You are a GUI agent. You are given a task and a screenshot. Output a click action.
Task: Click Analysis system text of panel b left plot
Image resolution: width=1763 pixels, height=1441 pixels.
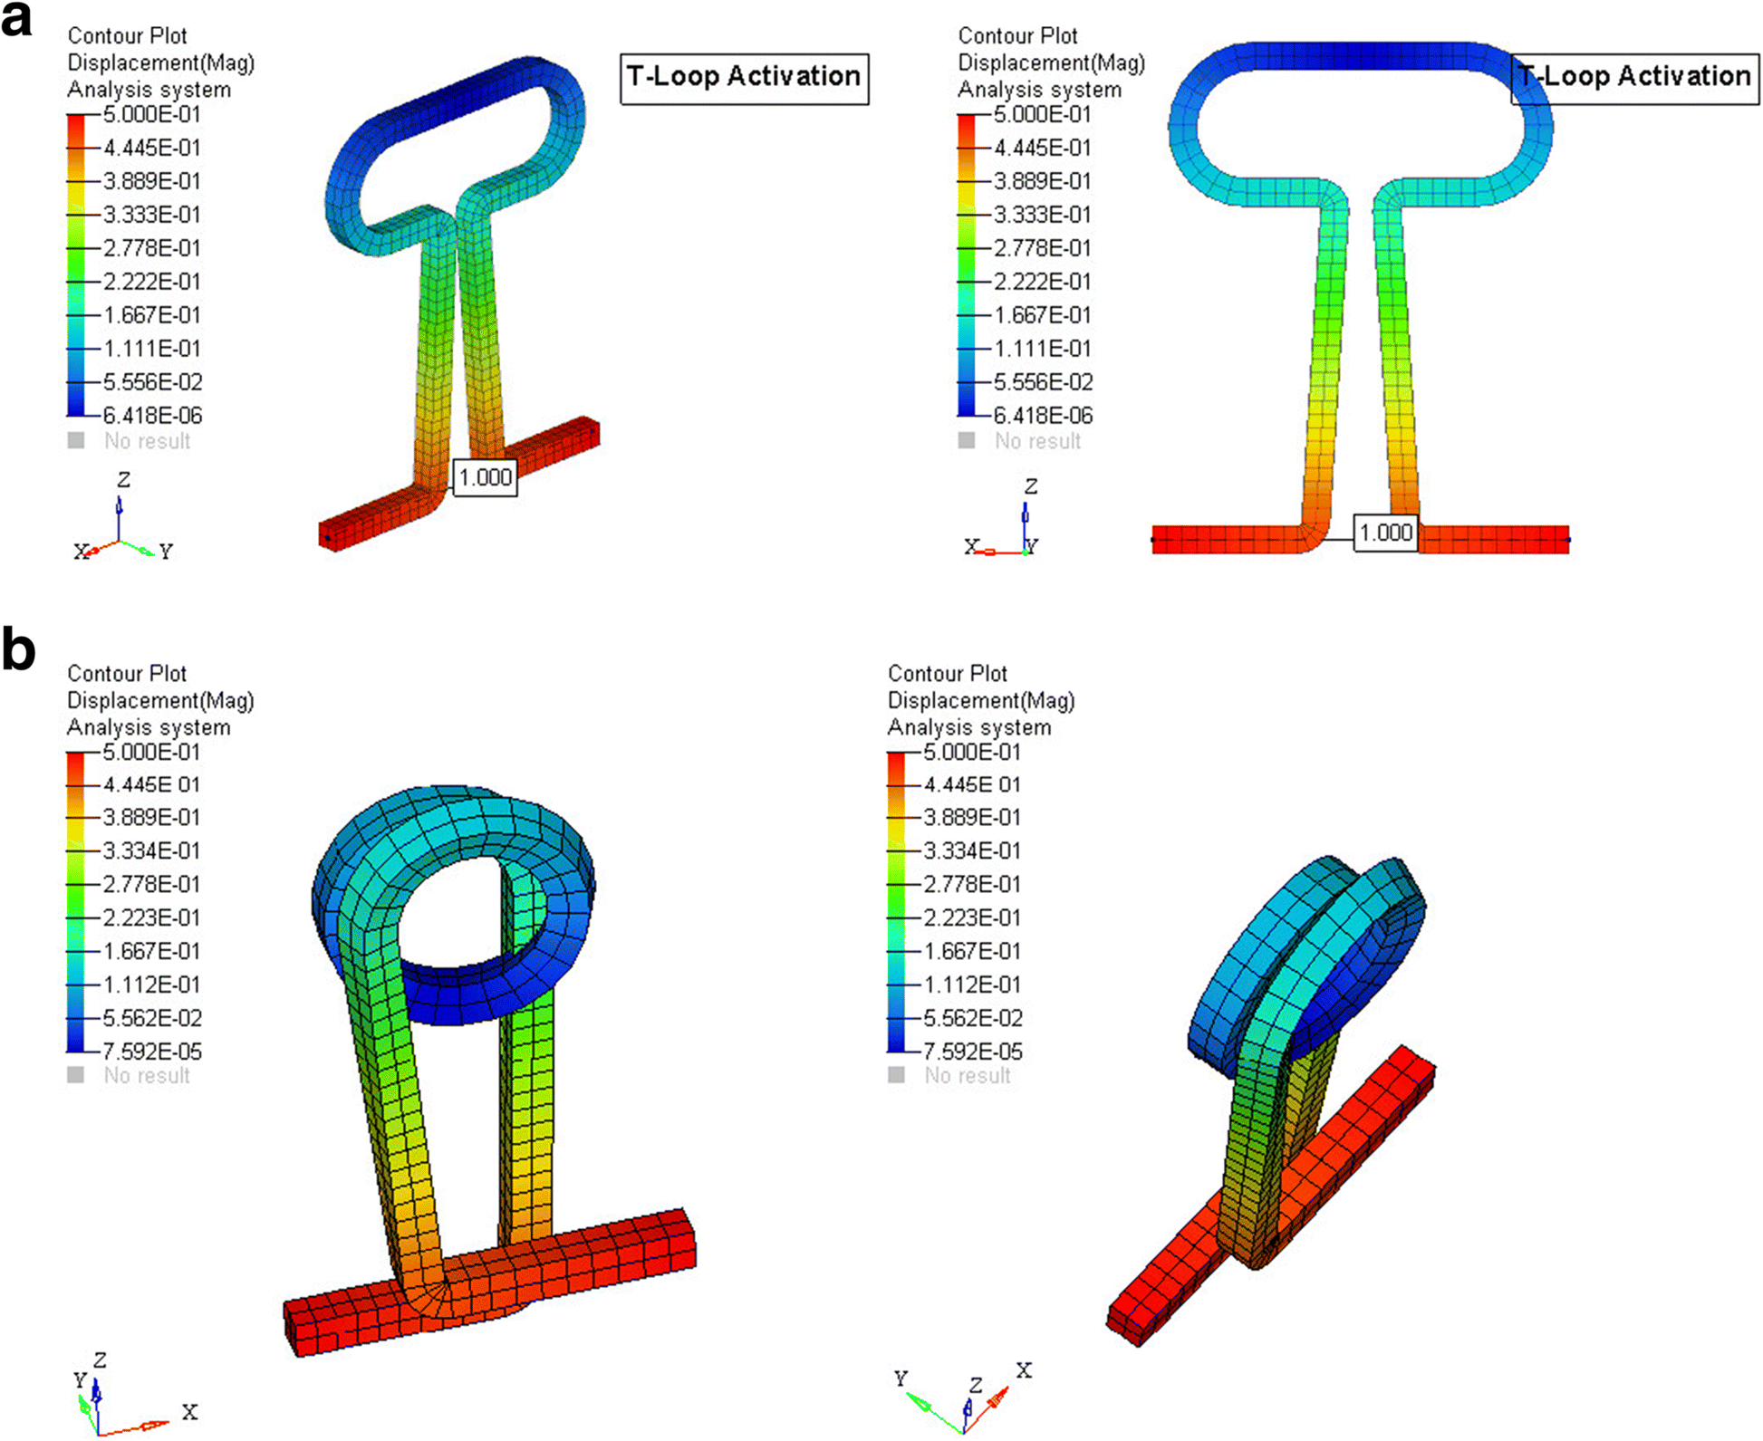coord(149,727)
